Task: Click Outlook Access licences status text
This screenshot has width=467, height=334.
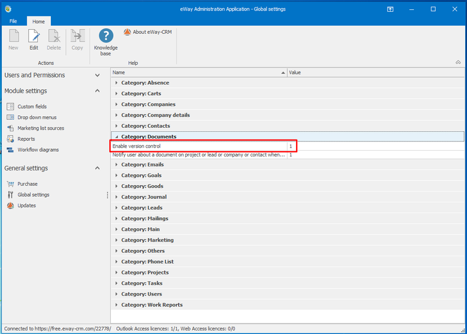Action: coord(176,329)
